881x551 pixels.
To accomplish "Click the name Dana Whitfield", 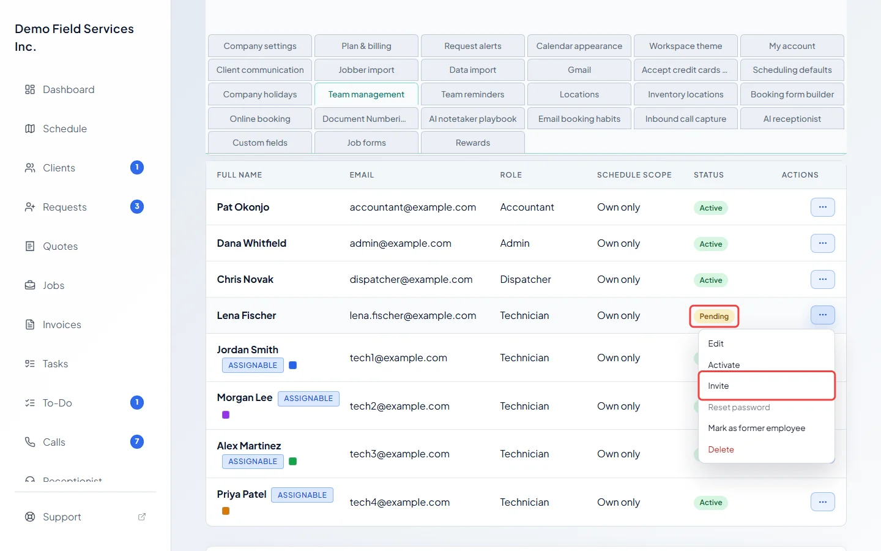I will pos(251,243).
